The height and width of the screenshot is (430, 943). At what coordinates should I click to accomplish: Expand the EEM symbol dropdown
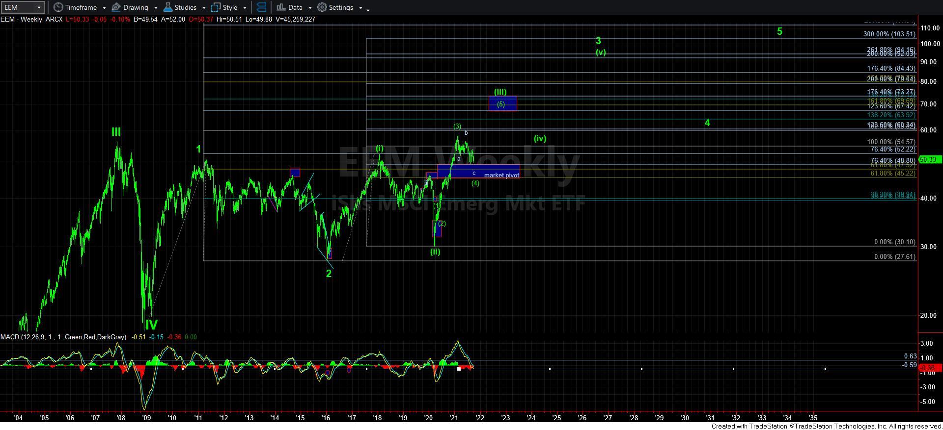(x=38, y=7)
